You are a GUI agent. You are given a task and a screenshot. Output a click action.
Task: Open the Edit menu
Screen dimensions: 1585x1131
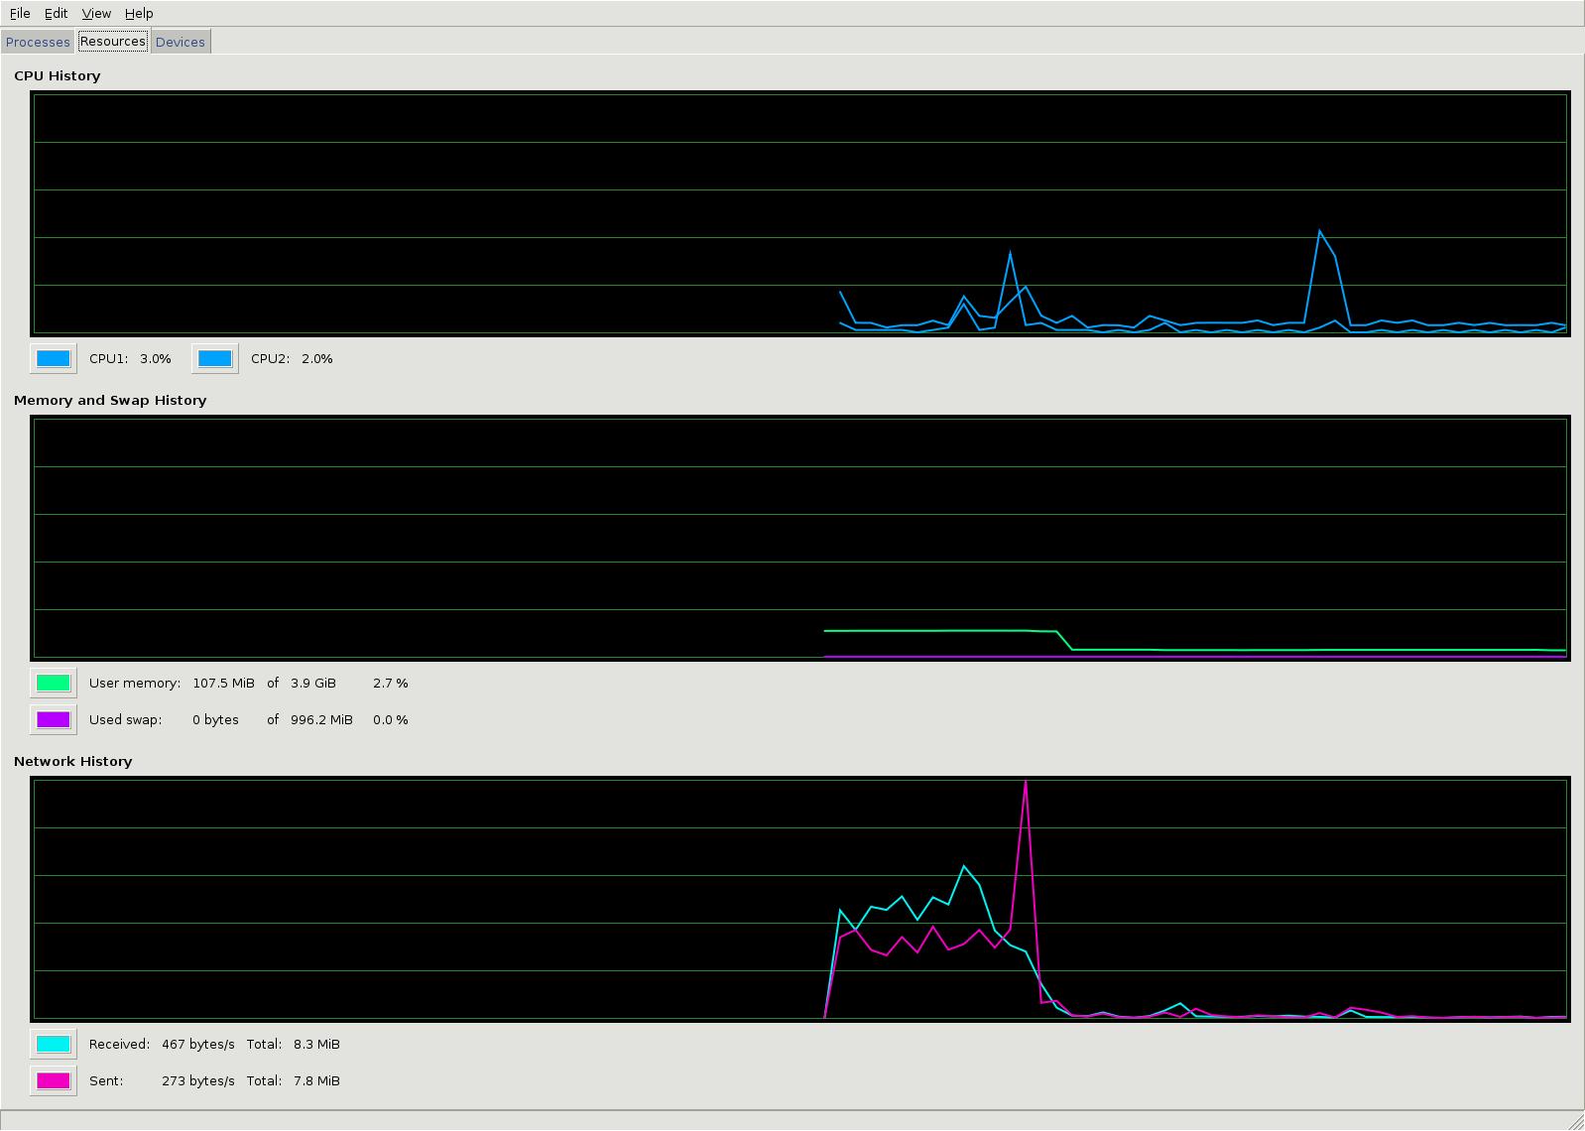tap(57, 13)
